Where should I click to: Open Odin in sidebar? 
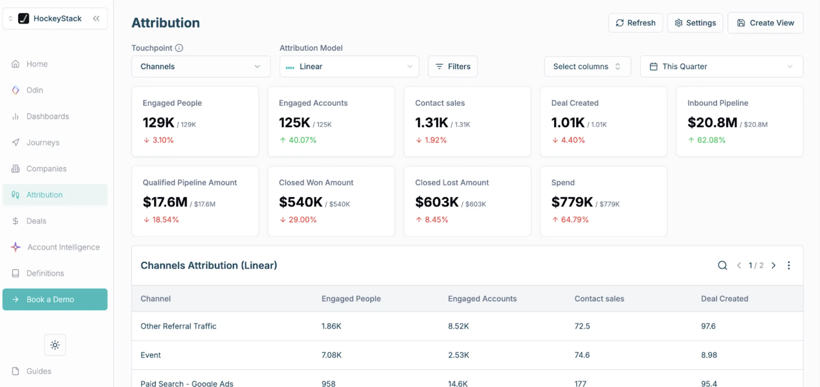34,90
